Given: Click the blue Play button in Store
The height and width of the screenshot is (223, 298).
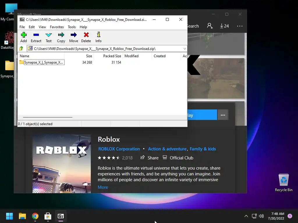Looking at the screenshot, I should coord(202,115).
